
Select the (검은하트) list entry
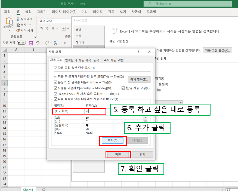point(99,125)
